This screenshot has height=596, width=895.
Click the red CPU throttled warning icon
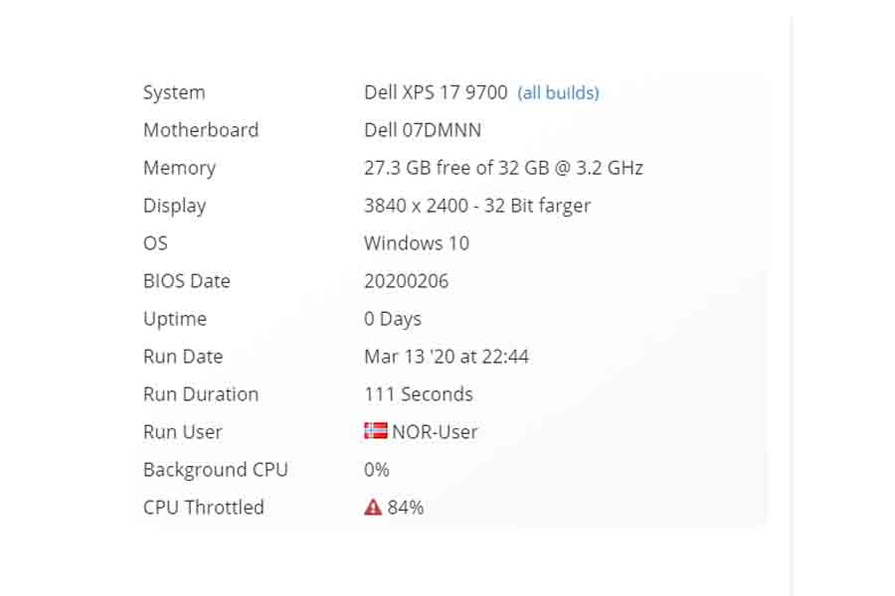coord(373,507)
